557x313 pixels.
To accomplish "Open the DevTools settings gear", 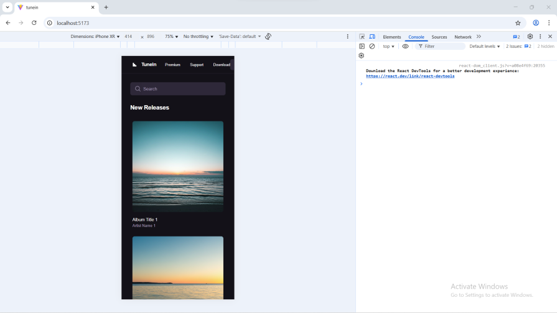I will (530, 37).
